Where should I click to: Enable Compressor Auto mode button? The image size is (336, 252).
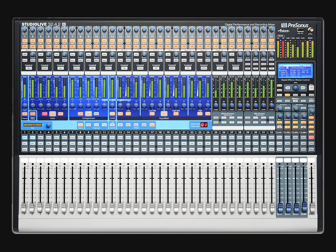[x=97, y=114]
